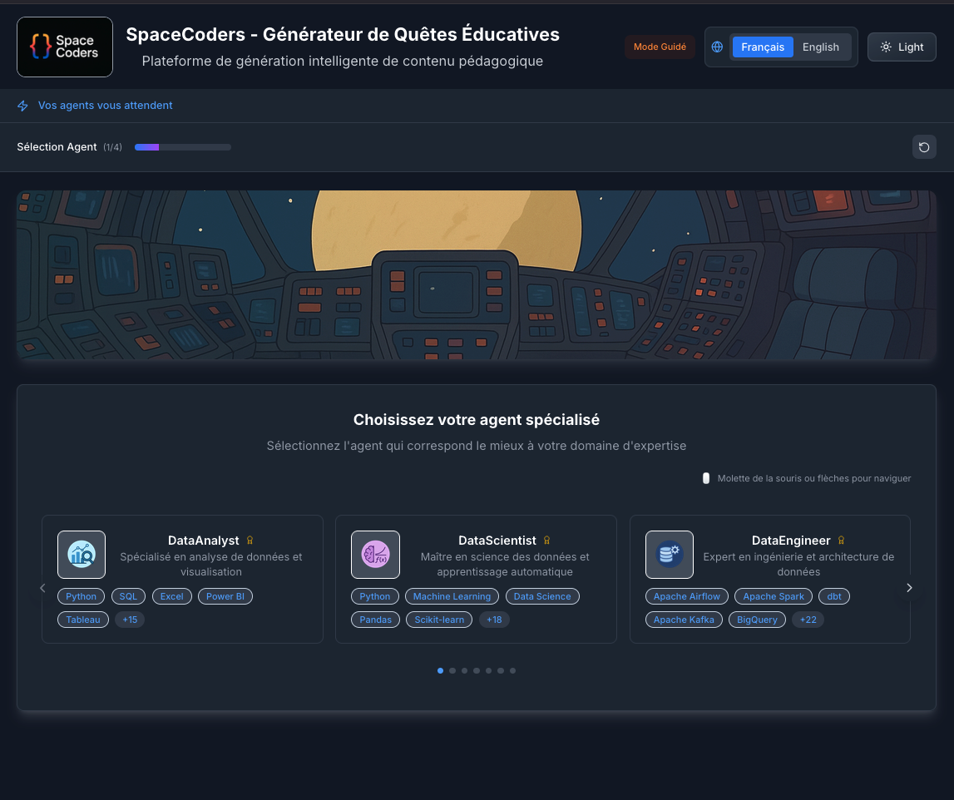Click the badge icon next to DataEngineer
The image size is (954, 800).
(841, 541)
